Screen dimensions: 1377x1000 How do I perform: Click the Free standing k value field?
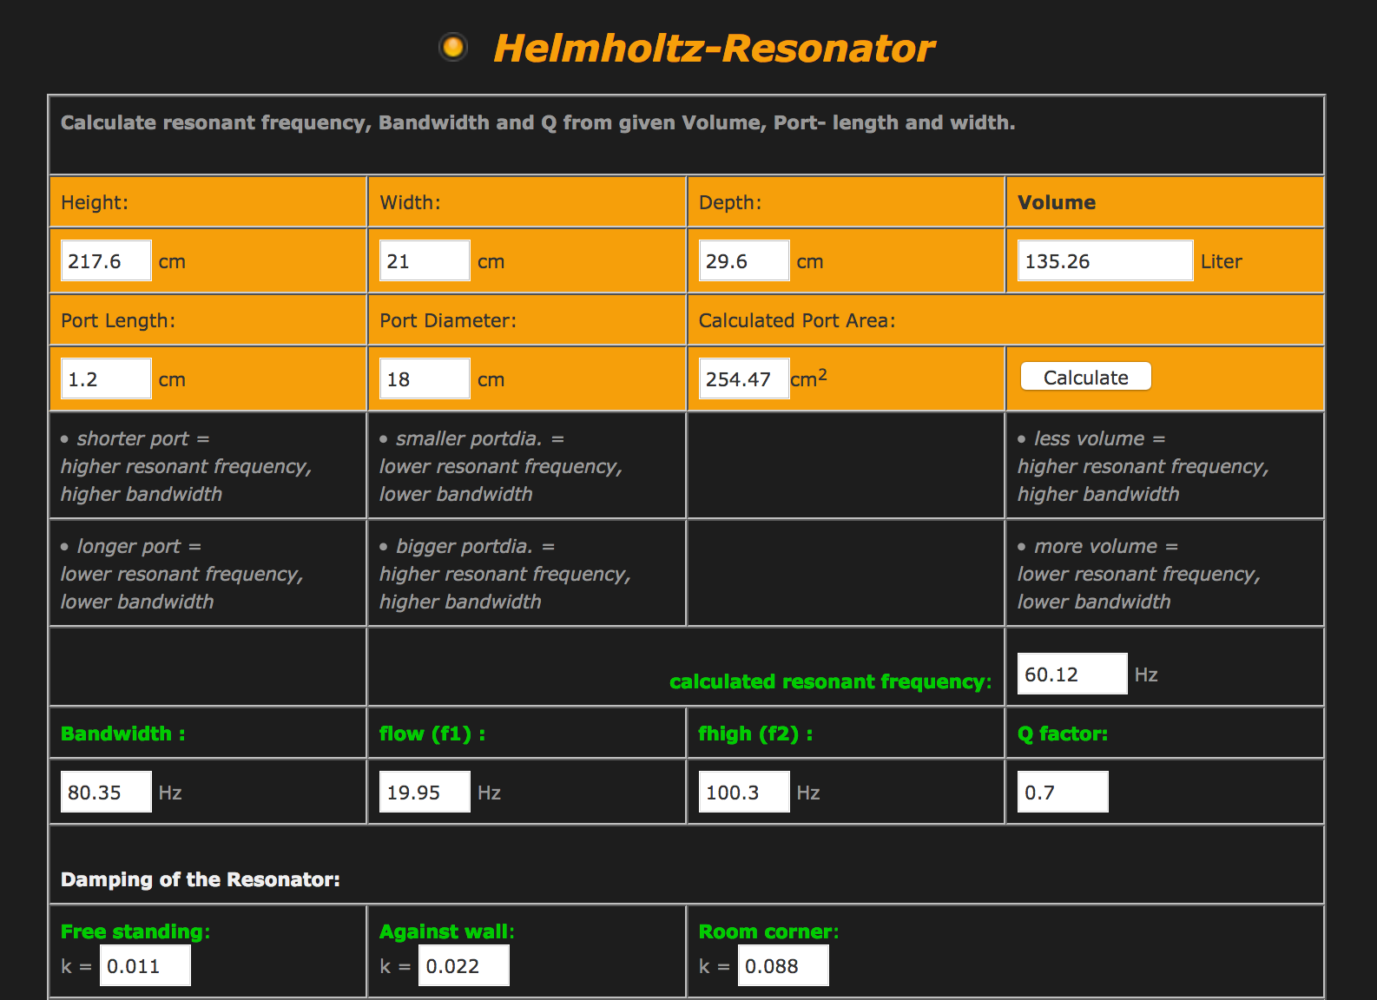pos(145,965)
